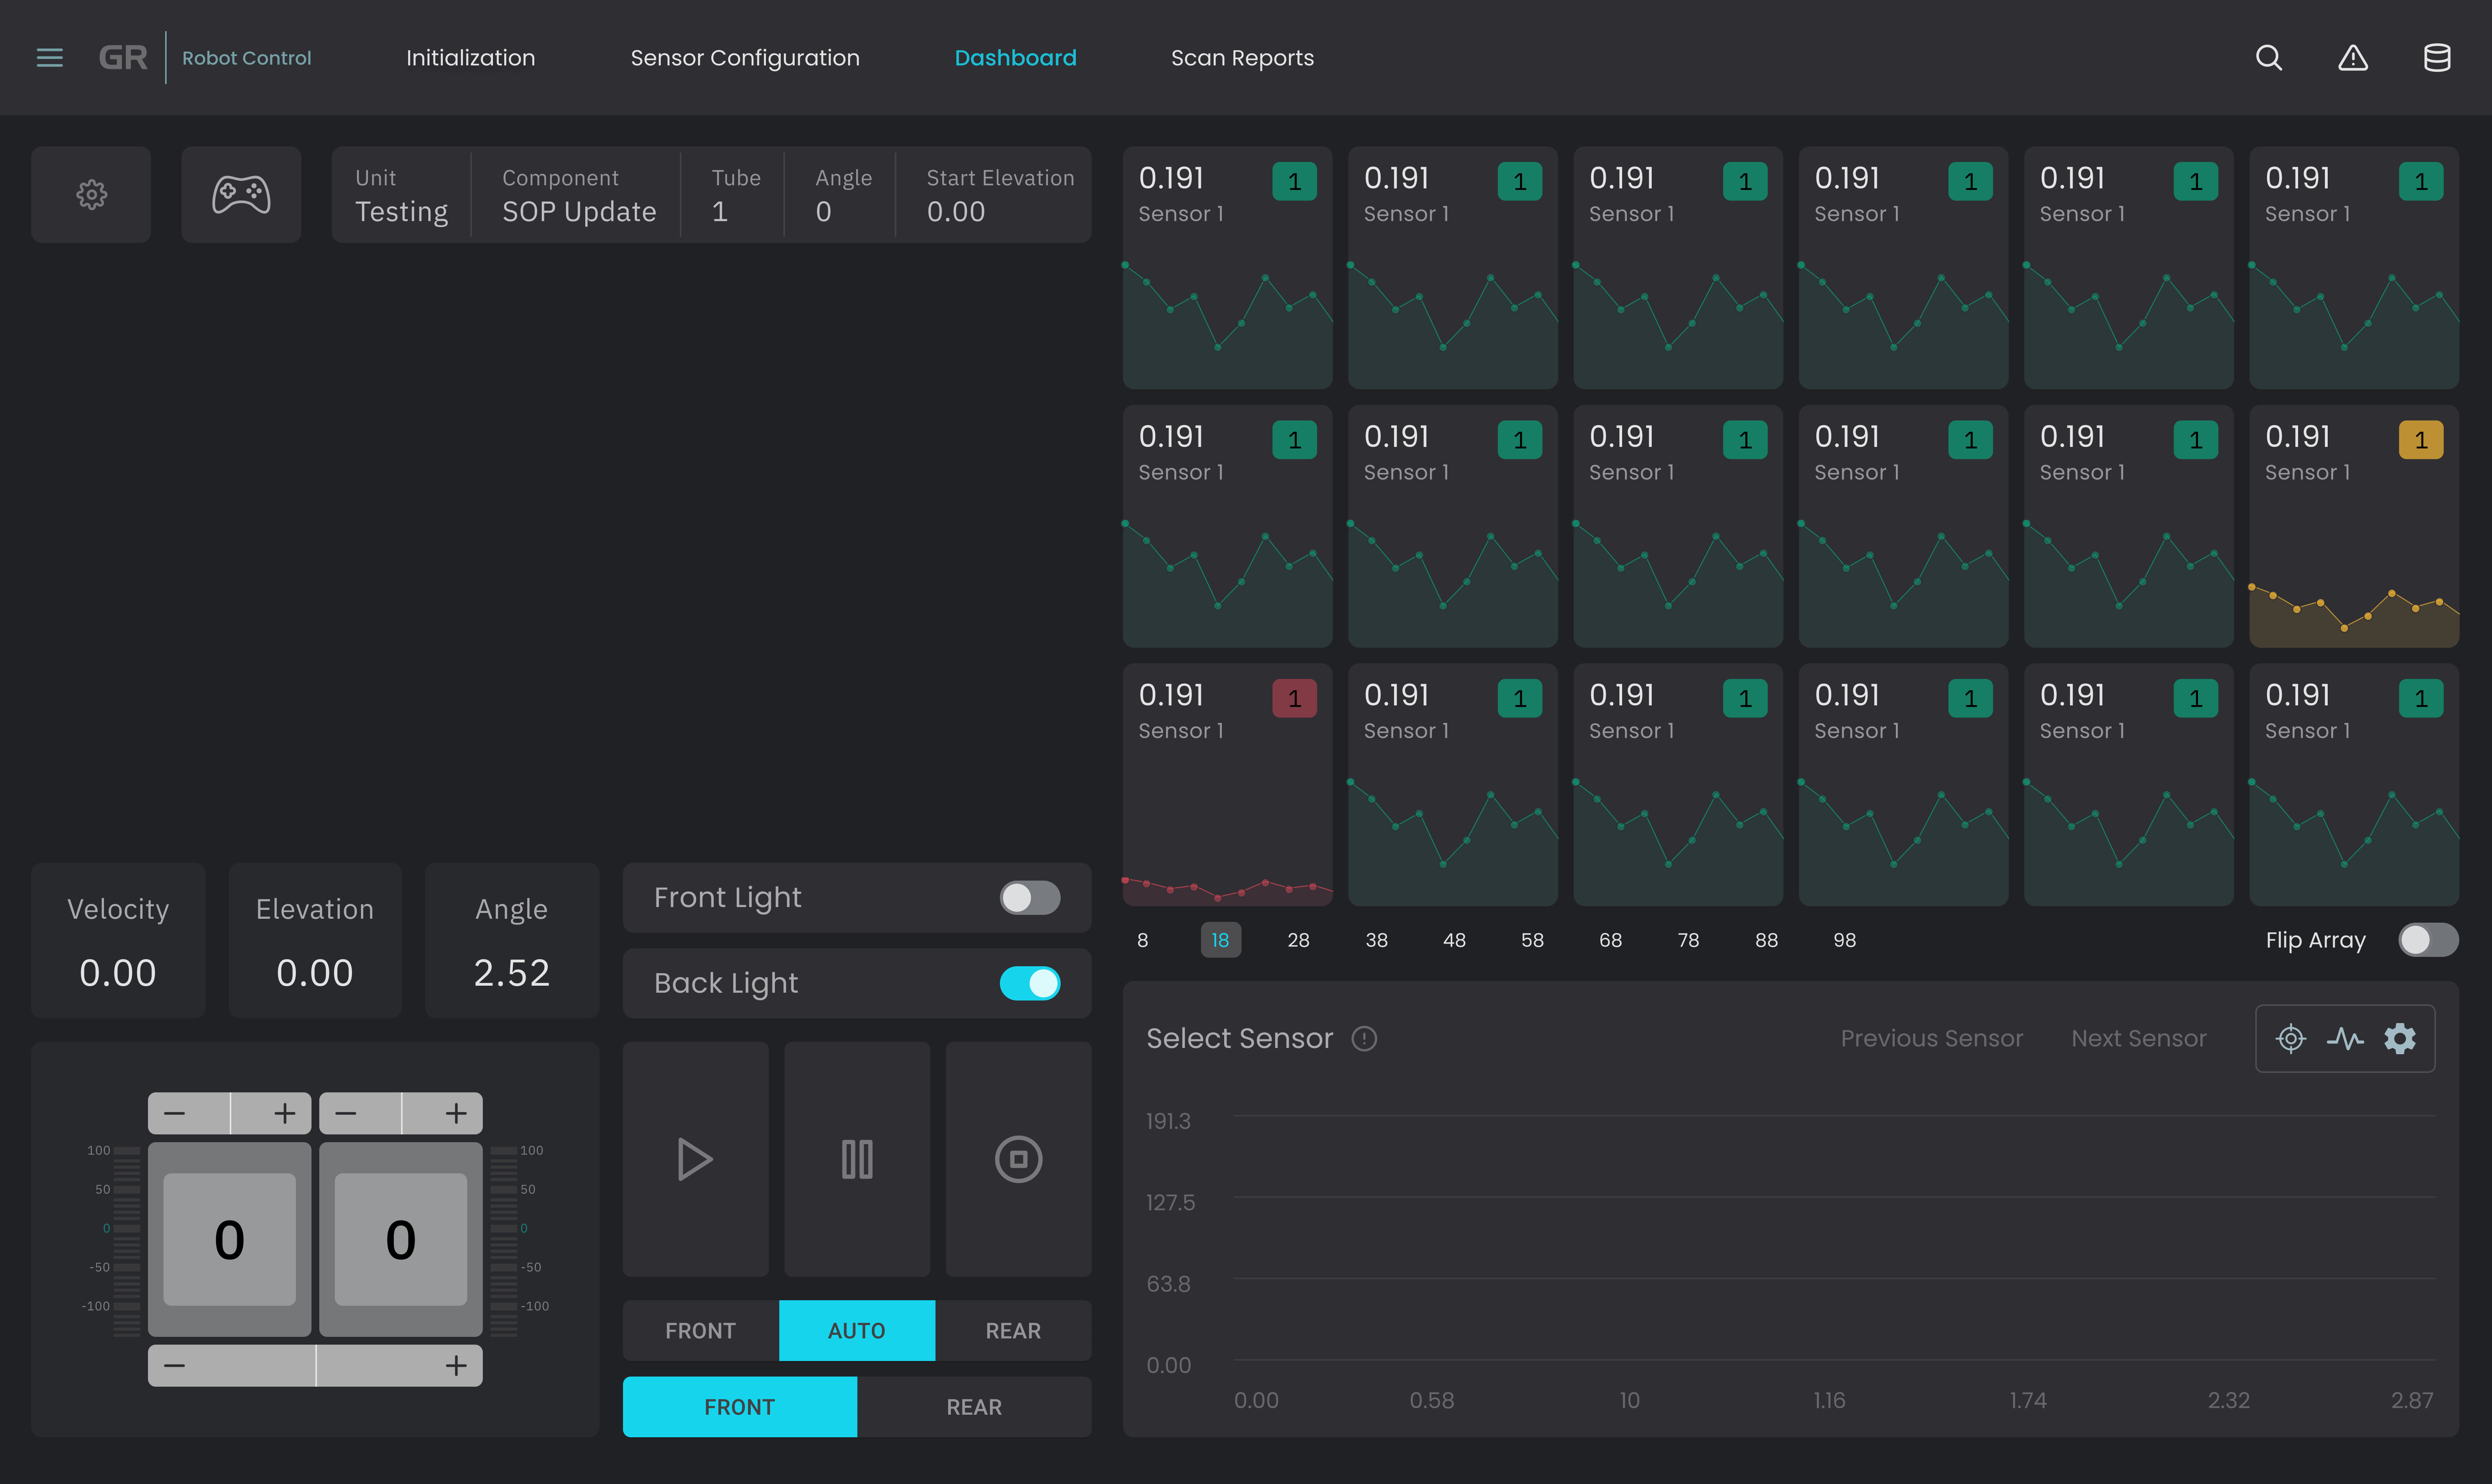Screen dimensions: 2492x1484
Task: Decrease right joystick value with minus
Action: pyautogui.click(x=346, y=1113)
